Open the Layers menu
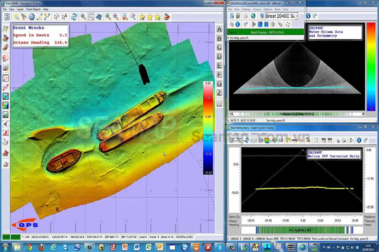This screenshot has height=252, width=379. [x=21, y=9]
